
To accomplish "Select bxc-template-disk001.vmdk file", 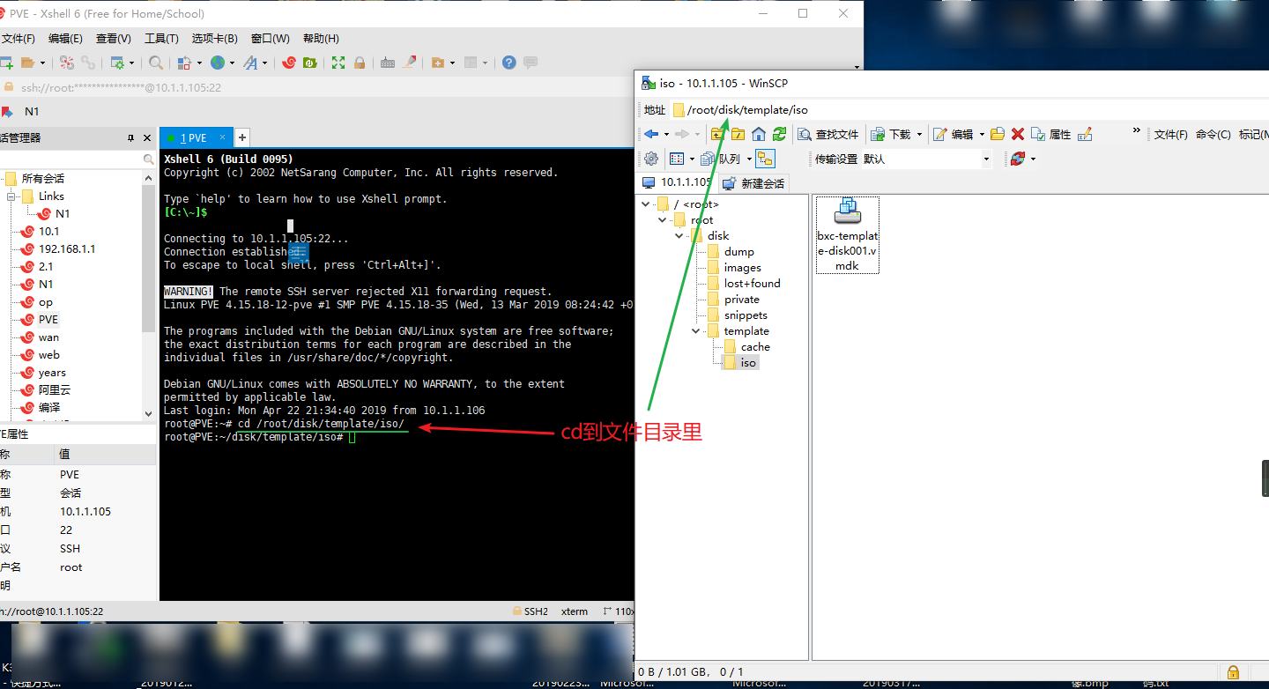I will [847, 235].
